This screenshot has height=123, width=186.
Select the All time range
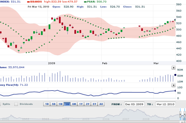point(101,104)
